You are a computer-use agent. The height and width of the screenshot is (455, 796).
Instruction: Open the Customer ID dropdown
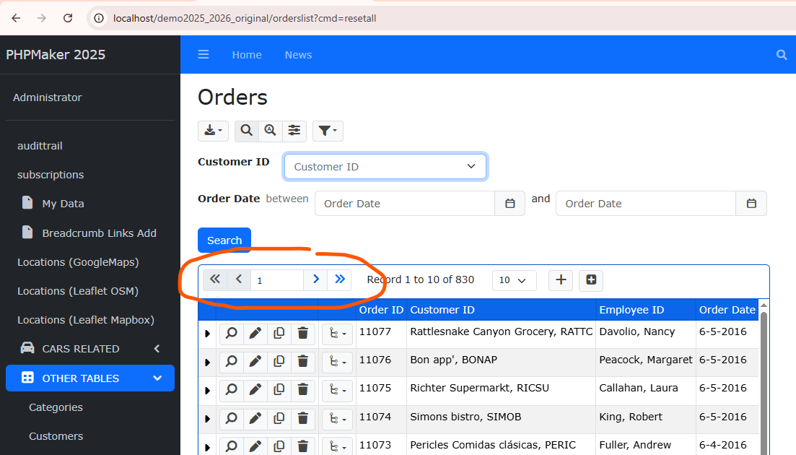tap(385, 167)
